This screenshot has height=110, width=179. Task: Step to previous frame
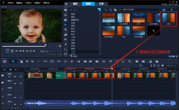pyautogui.click(x=20, y=51)
